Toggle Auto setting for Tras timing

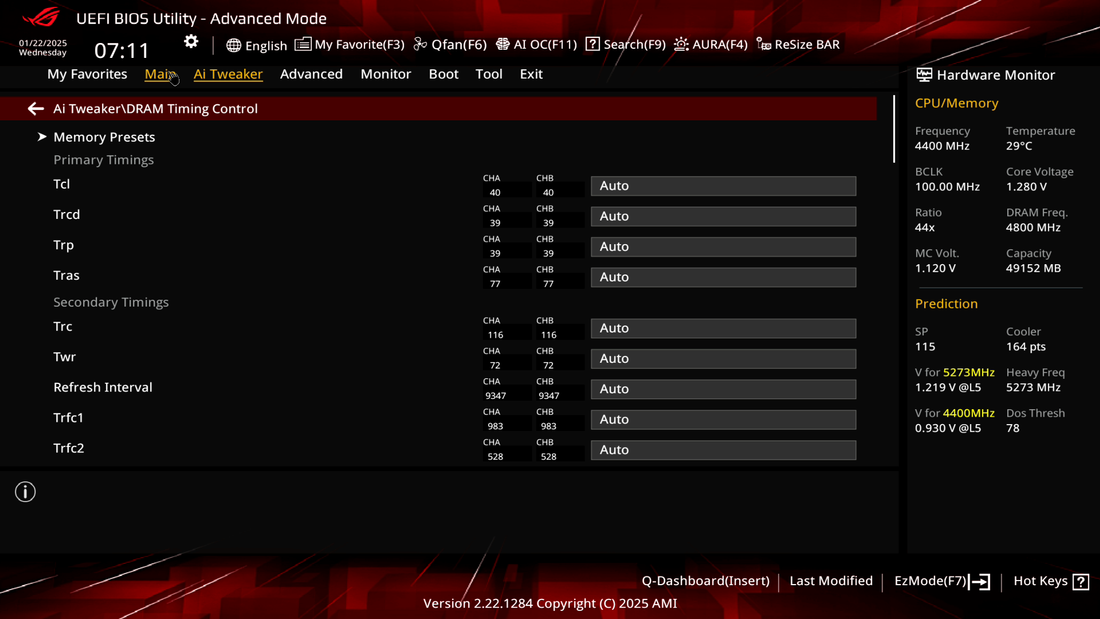coord(724,277)
